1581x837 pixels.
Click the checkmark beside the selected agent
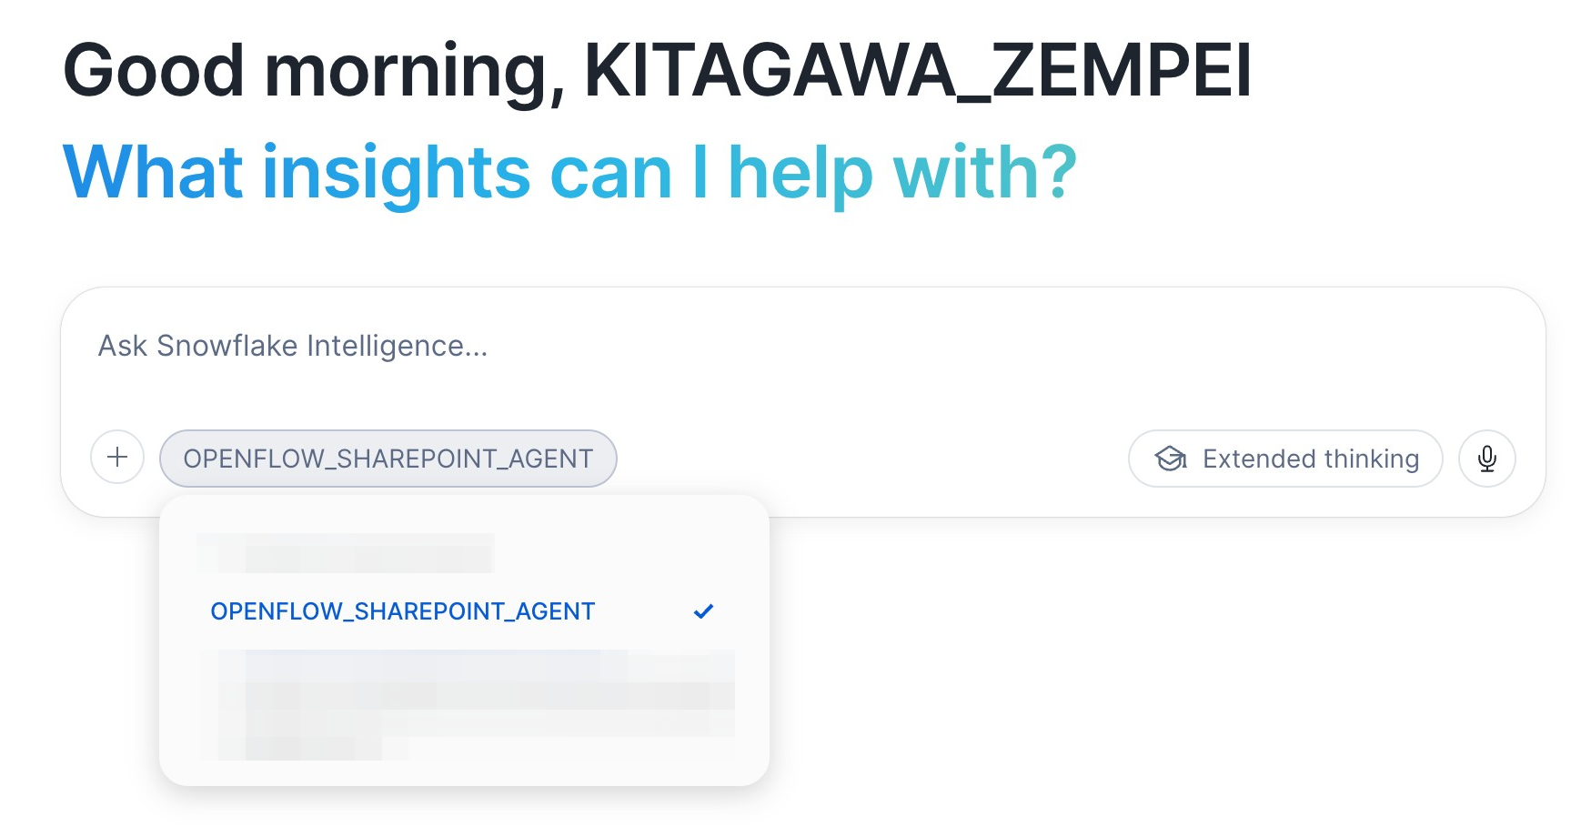703,610
